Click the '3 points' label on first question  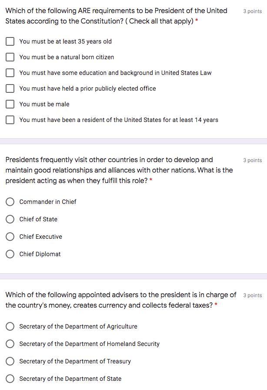coord(252,11)
